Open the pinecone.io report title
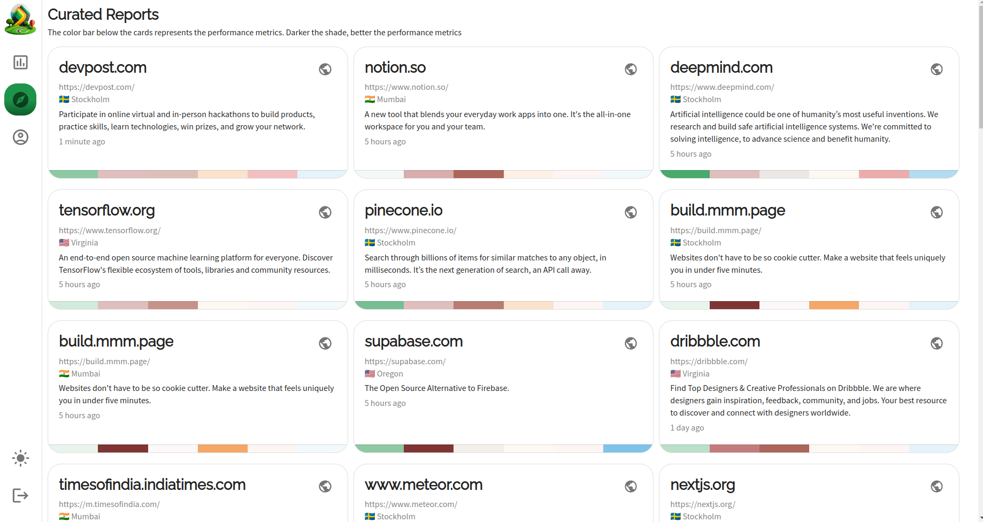Viewport: 983px width, 522px height. coord(404,210)
